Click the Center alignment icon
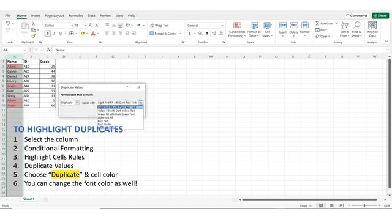 tap(114, 34)
